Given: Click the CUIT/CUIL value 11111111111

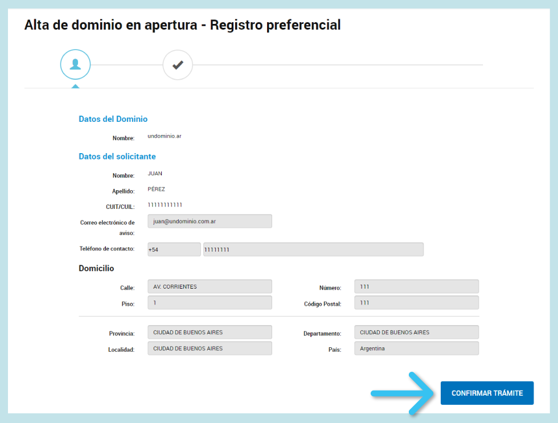Looking at the screenshot, I should (165, 205).
